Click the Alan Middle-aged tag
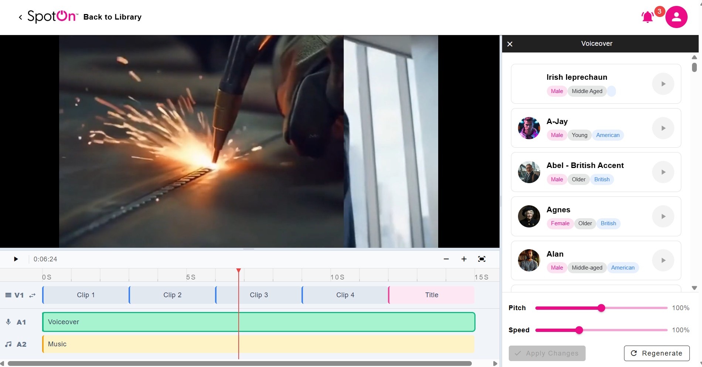 tap(587, 268)
